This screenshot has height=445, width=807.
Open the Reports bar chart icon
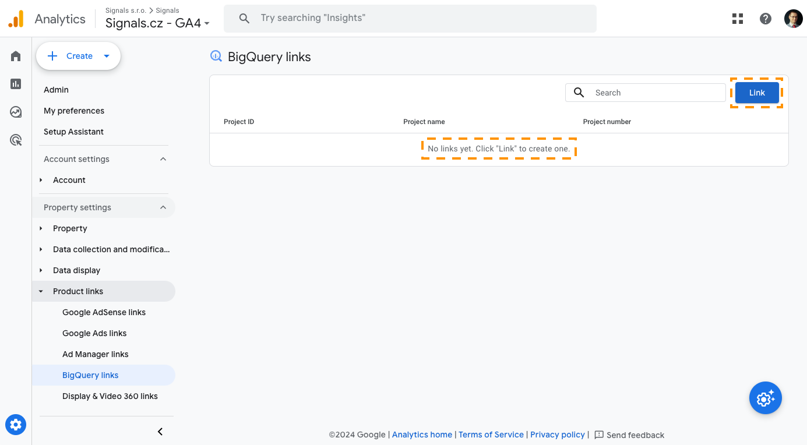point(16,84)
